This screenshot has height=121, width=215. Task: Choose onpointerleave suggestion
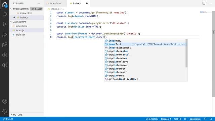(145, 62)
